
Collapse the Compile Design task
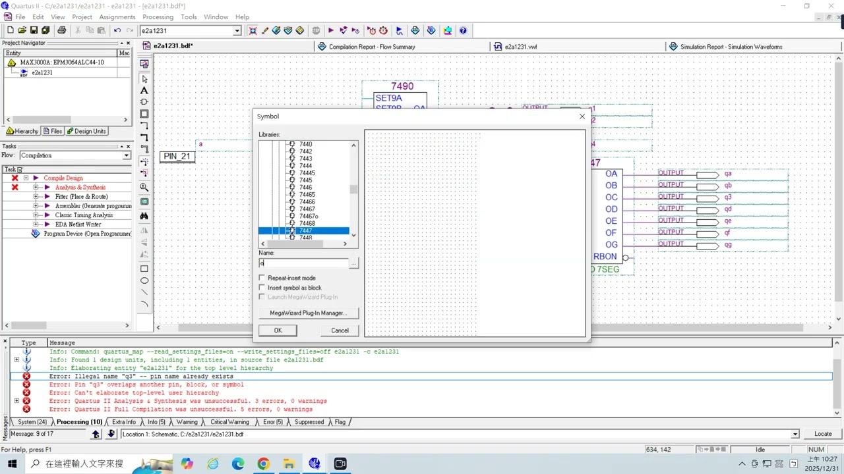[x=26, y=178]
